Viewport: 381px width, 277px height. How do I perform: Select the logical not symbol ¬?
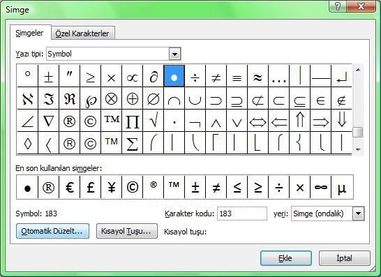coord(195,121)
